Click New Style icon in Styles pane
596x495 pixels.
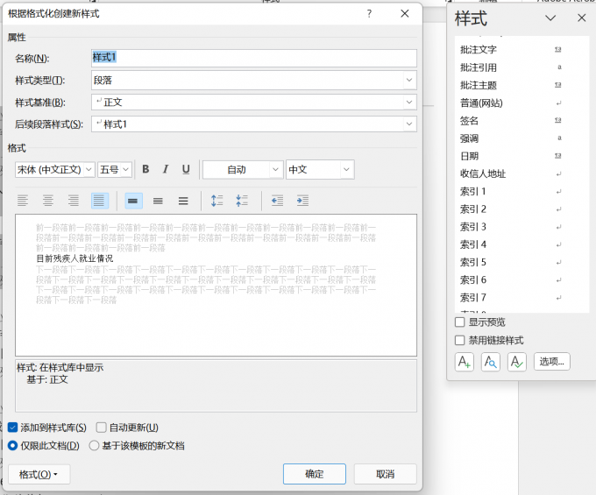(x=465, y=362)
